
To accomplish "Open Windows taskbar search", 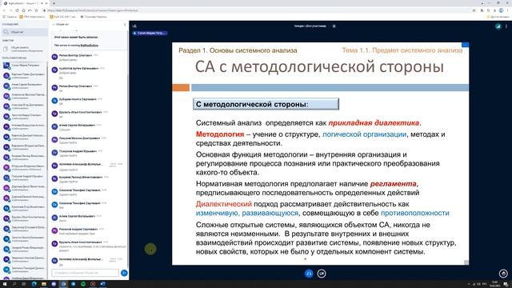I will tap(14, 284).
